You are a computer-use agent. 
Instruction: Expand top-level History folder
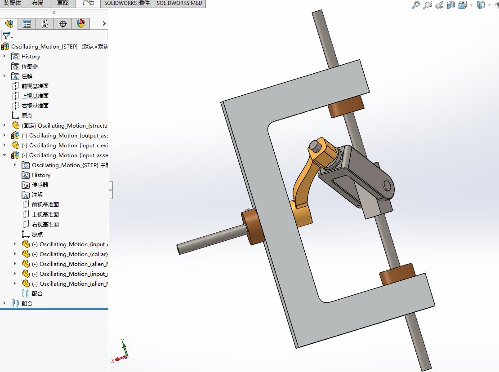coord(4,56)
